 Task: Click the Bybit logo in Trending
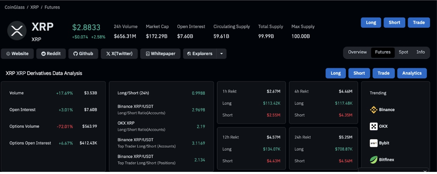pos(374,143)
